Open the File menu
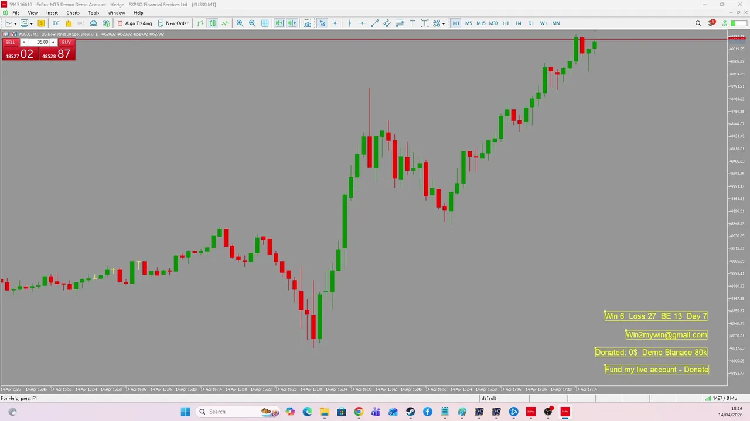 16,13
